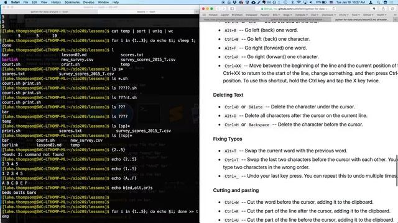Open the Safari menu

click(x=15, y=2)
